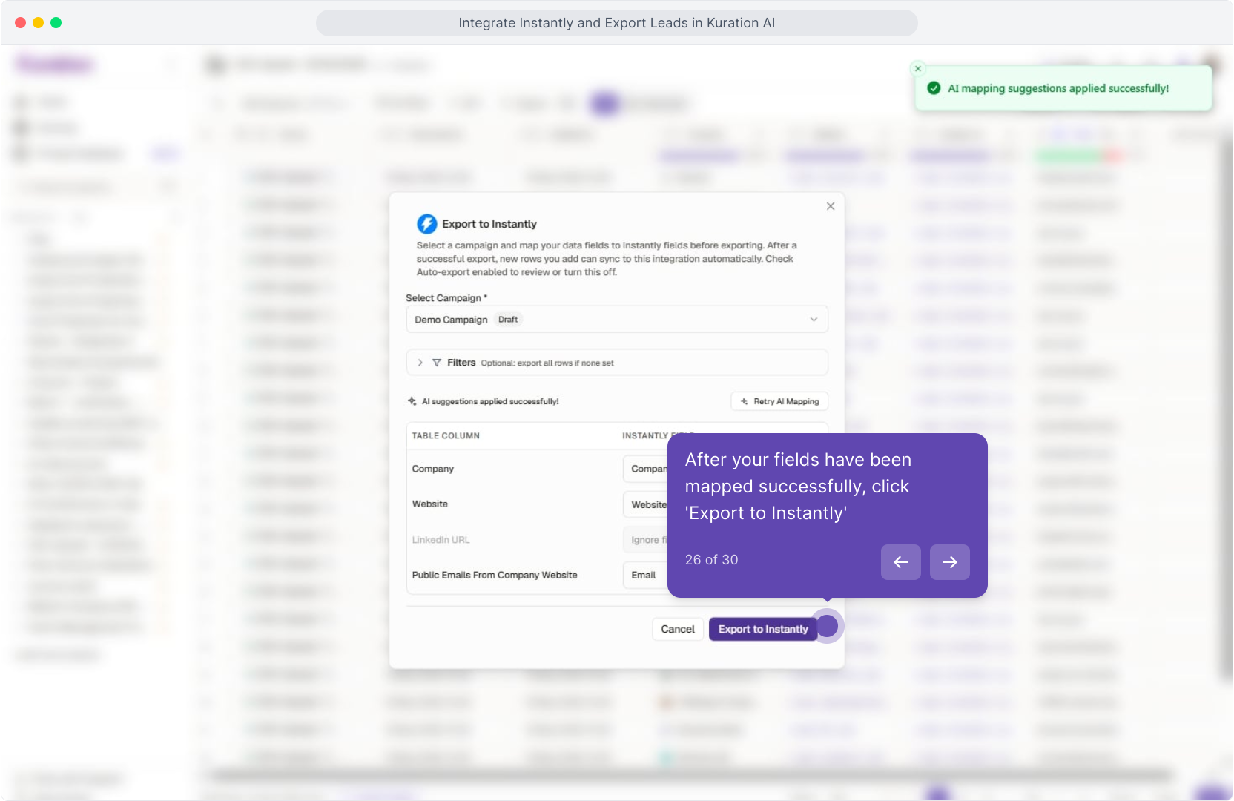Viewport: 1234px width, 801px height.
Task: Cancel the export dialog
Action: tap(678, 629)
